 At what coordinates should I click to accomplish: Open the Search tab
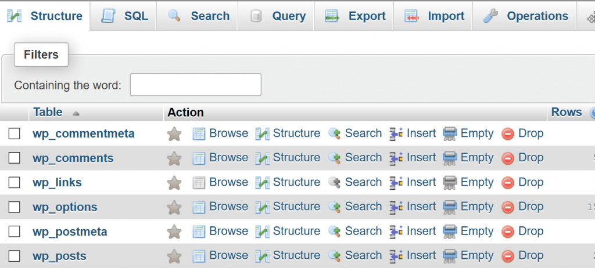198,16
